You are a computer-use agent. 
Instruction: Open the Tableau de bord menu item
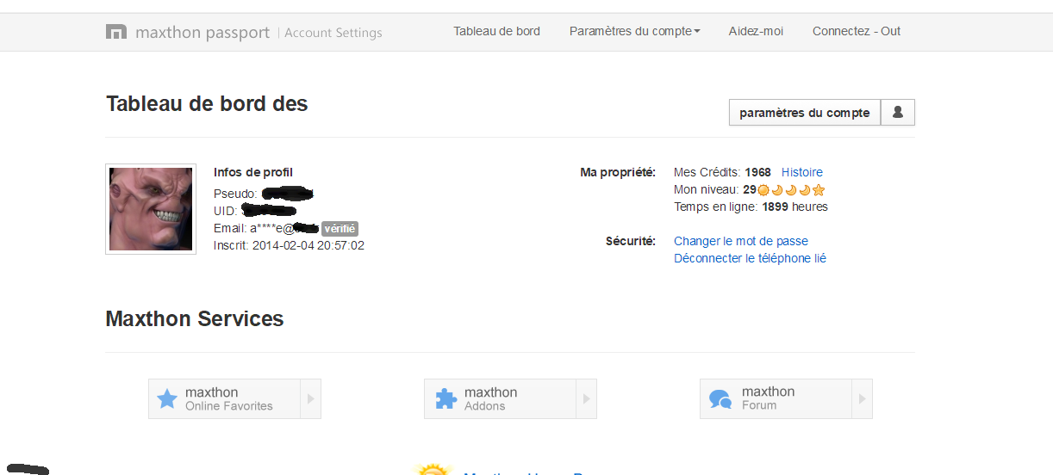[497, 31]
